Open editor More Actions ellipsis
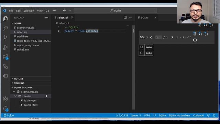Screen dimensions: 220x124 pyautogui.click(x=130, y=18)
